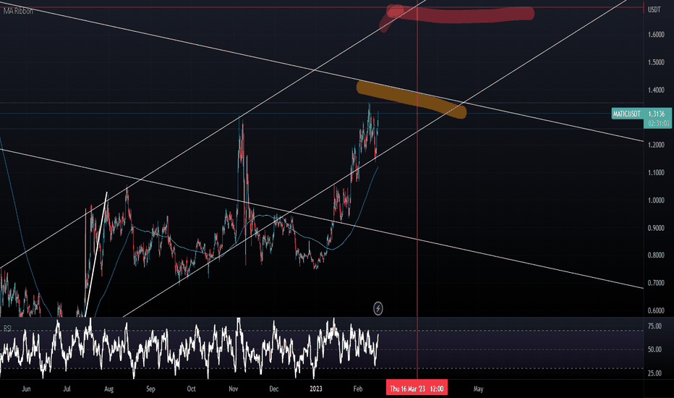Viewport: 674px width, 398px height.
Task: Click the USDT currency label
Action: (654, 9)
